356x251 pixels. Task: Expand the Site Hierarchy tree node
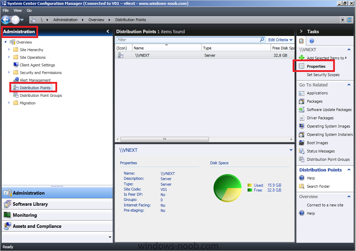(9, 49)
